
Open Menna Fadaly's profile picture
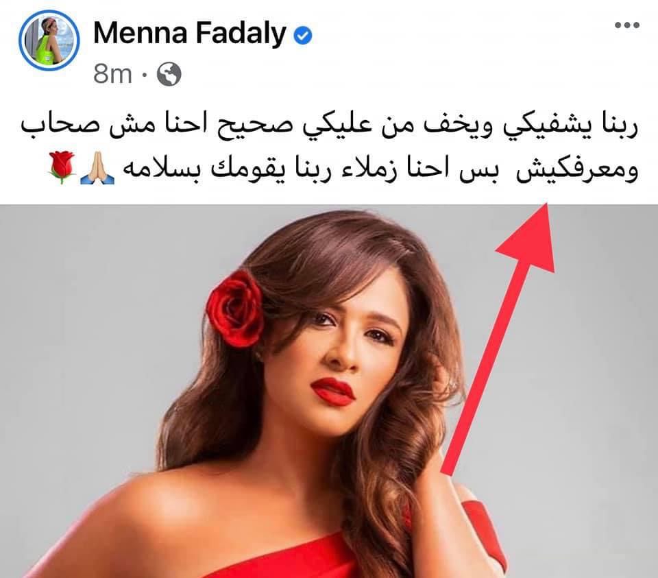point(49,40)
